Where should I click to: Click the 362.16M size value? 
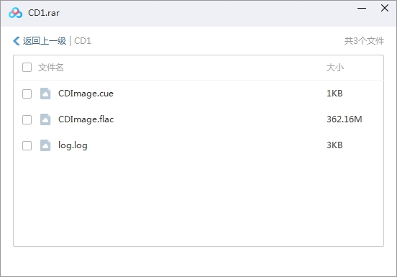(344, 119)
